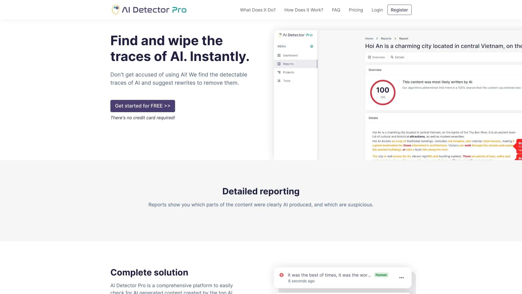The width and height of the screenshot is (522, 294).
Task: Click the green circle icon beside MENU
Action: pos(312,46)
